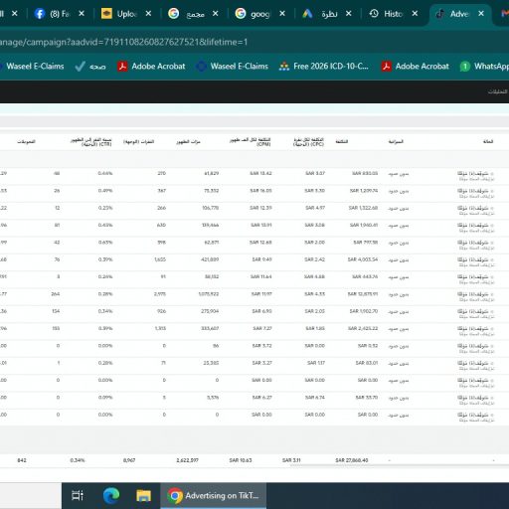Select the total CTR value 0.34%
The height and width of the screenshot is (509, 509).
point(78,460)
